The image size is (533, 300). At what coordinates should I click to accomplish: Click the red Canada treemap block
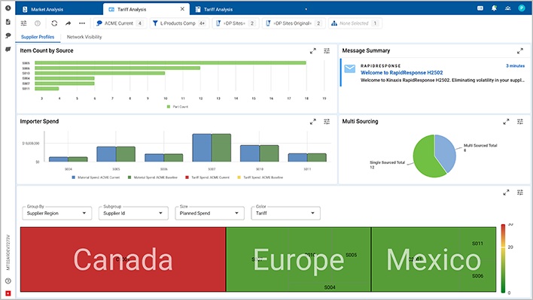(x=123, y=259)
